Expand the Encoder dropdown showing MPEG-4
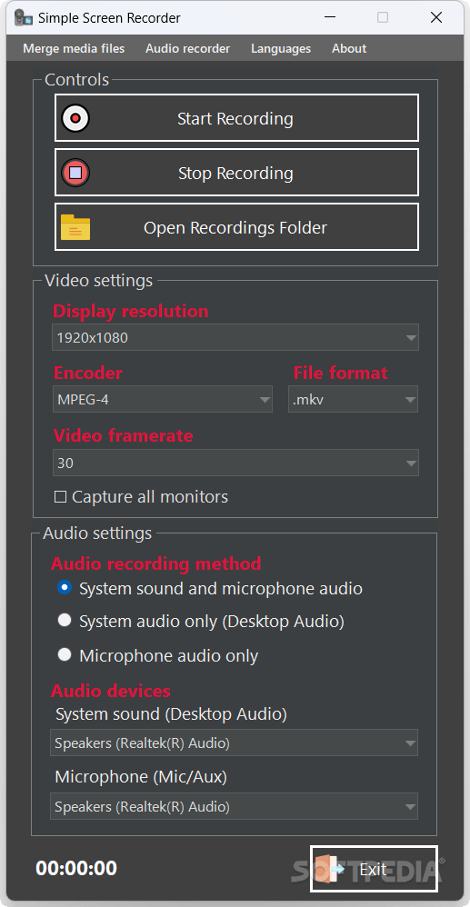Image resolution: width=470 pixels, height=907 pixels. coord(163,399)
